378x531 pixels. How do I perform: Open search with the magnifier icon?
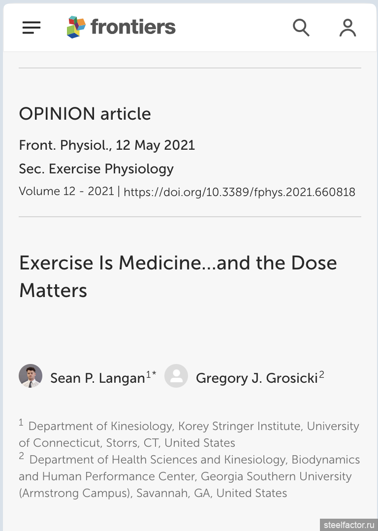pos(301,27)
